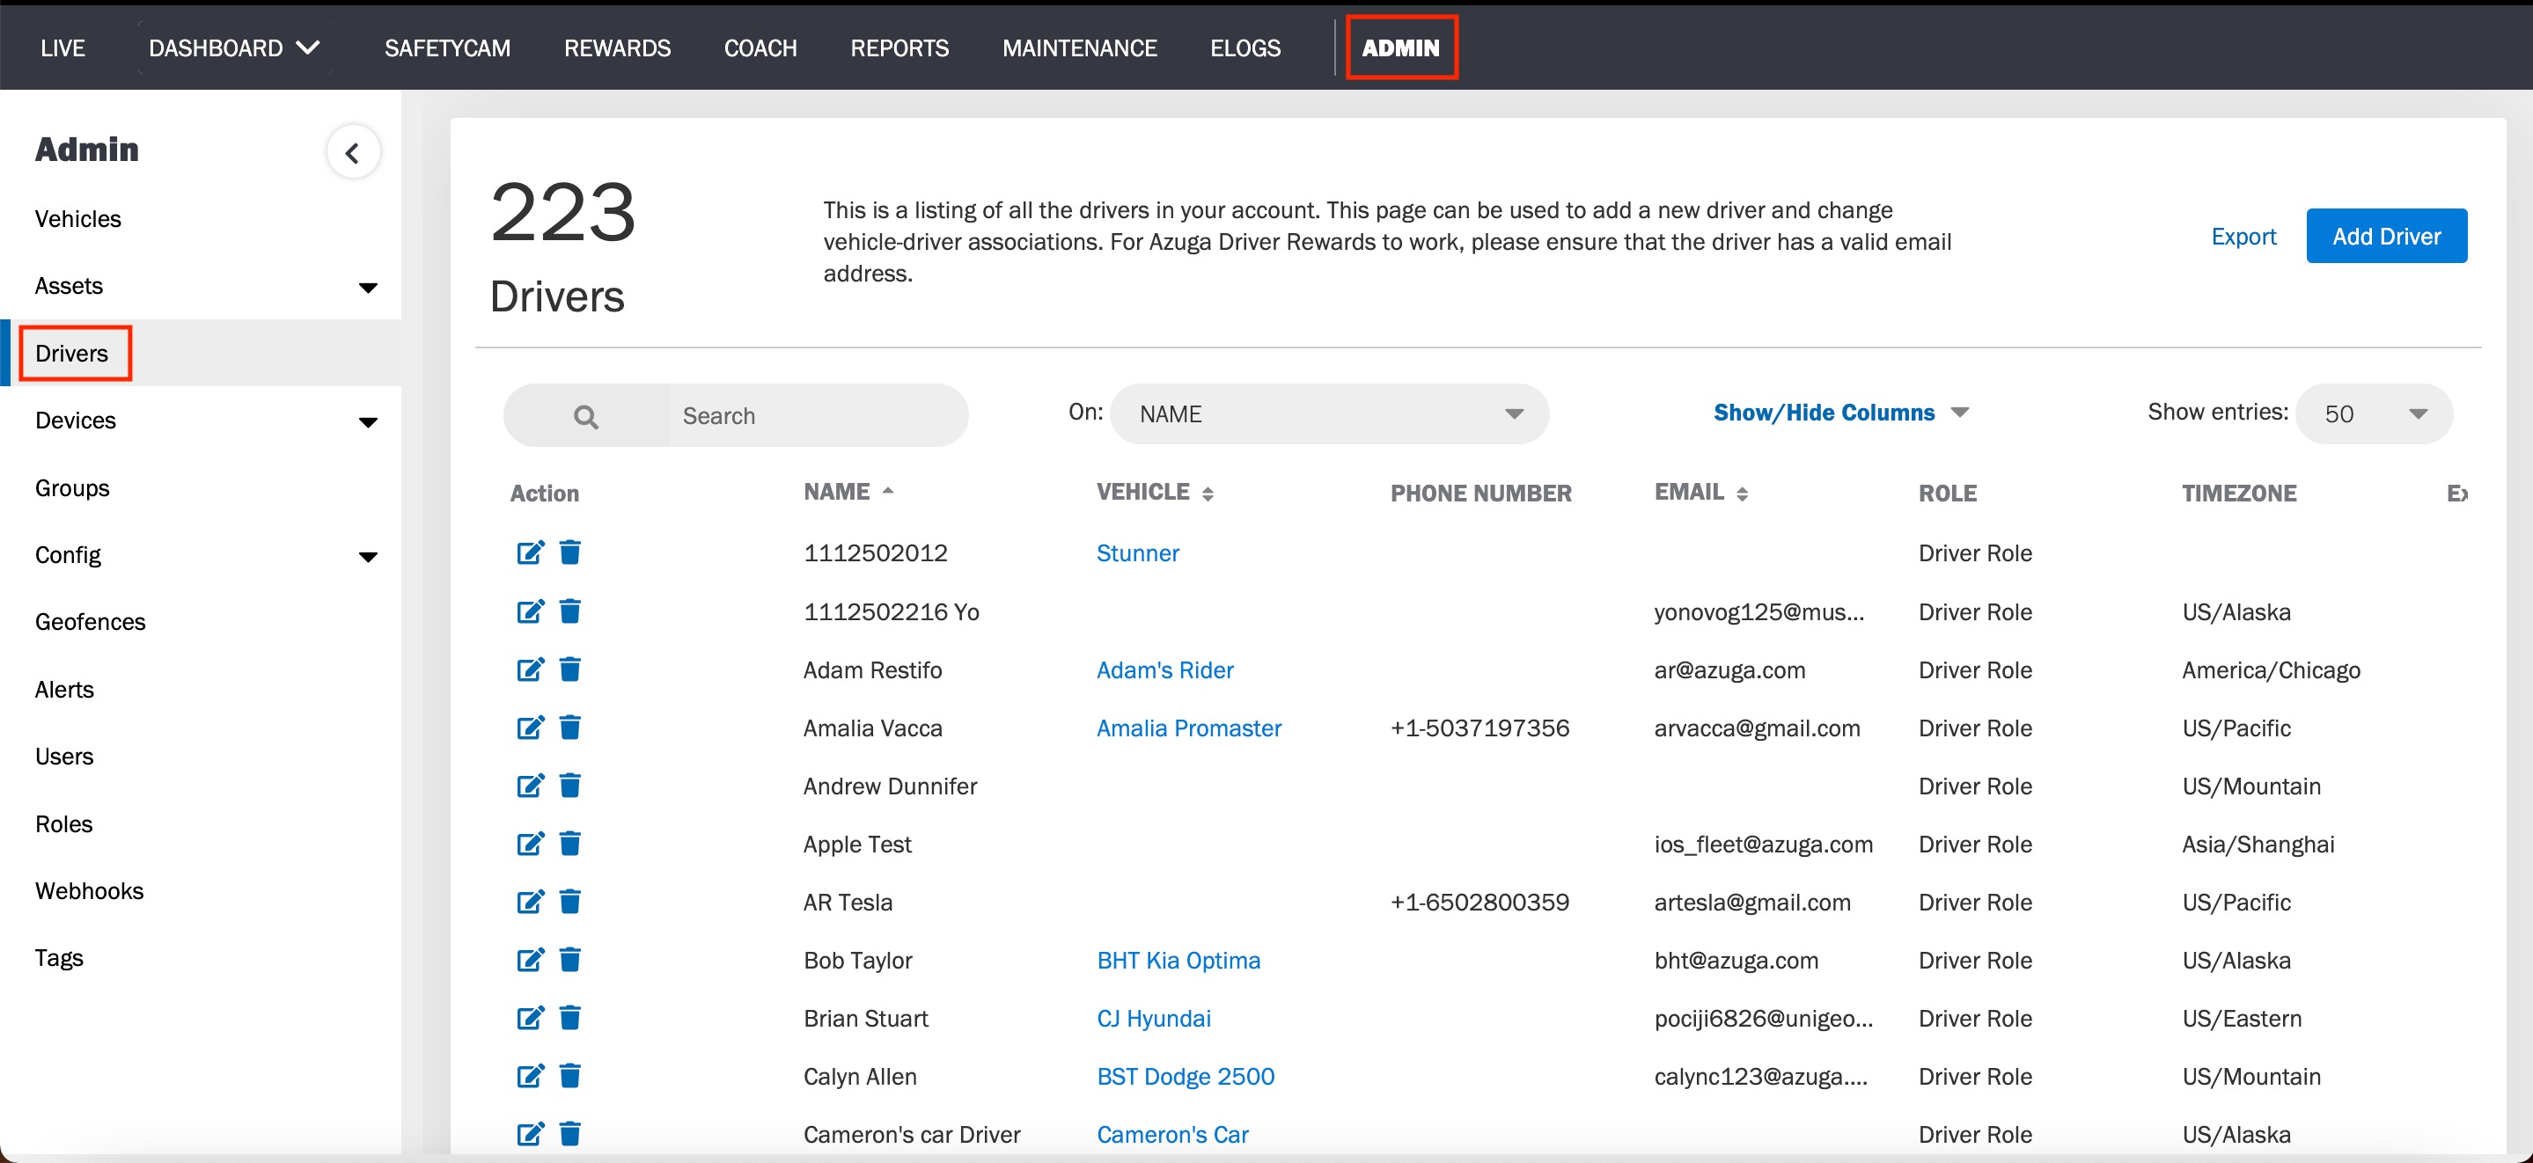Edit driver Calyn Allen
The width and height of the screenshot is (2533, 1163).
pos(530,1076)
